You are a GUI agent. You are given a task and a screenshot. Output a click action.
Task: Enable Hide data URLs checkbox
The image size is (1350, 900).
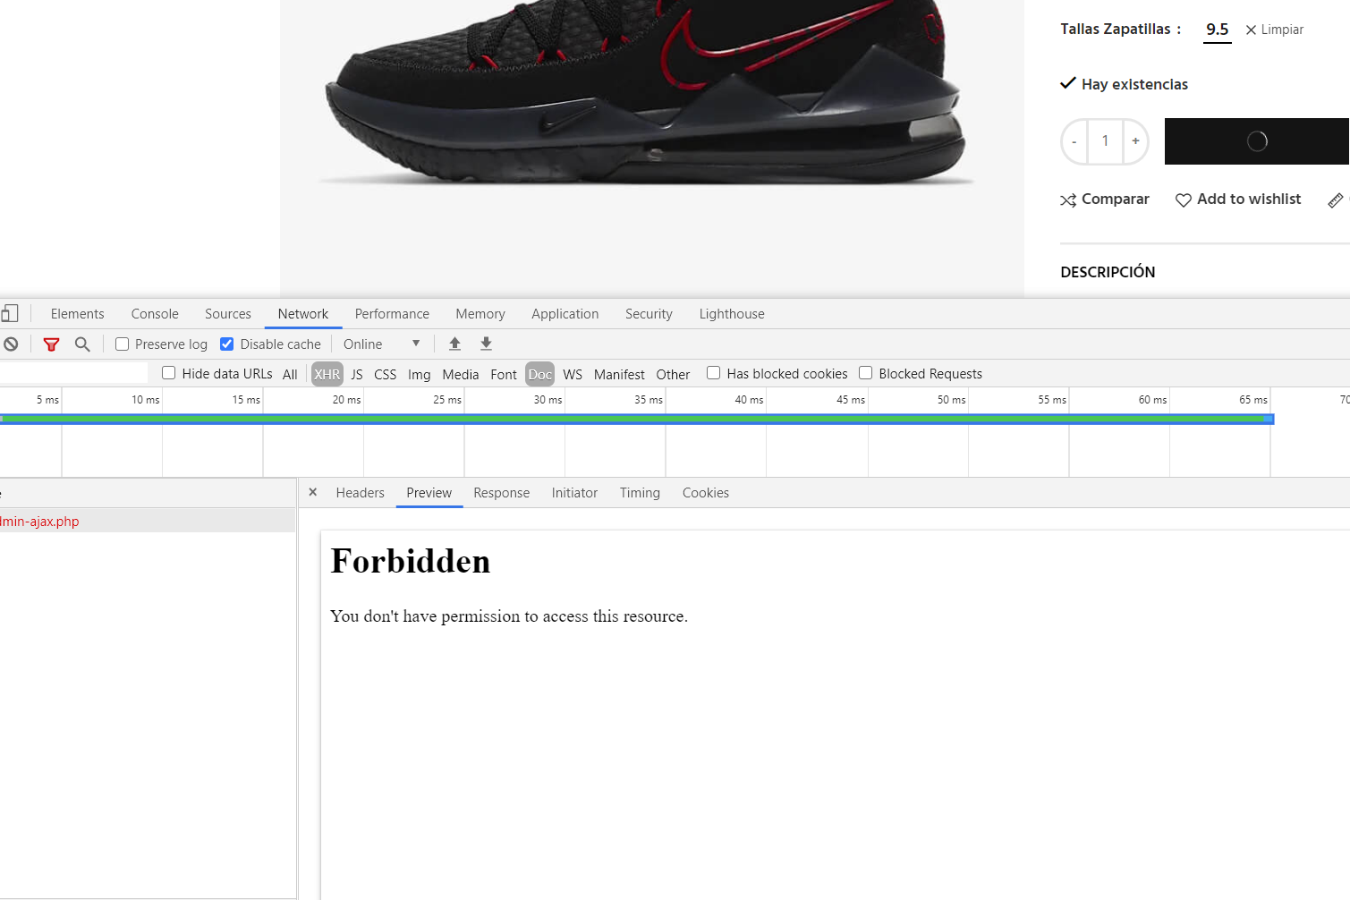click(x=168, y=373)
